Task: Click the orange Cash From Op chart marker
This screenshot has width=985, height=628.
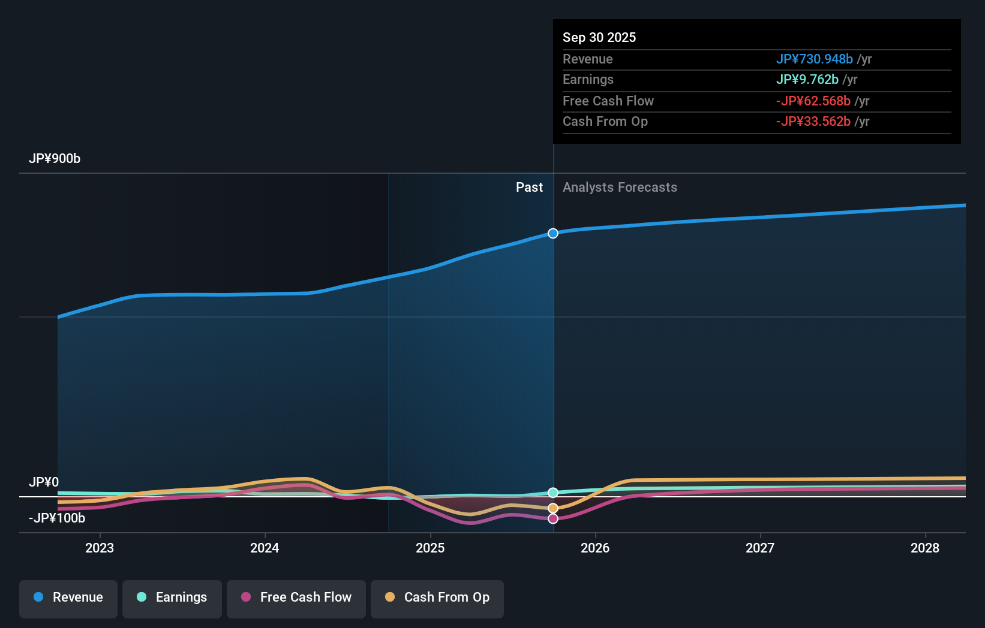Action: (x=552, y=508)
